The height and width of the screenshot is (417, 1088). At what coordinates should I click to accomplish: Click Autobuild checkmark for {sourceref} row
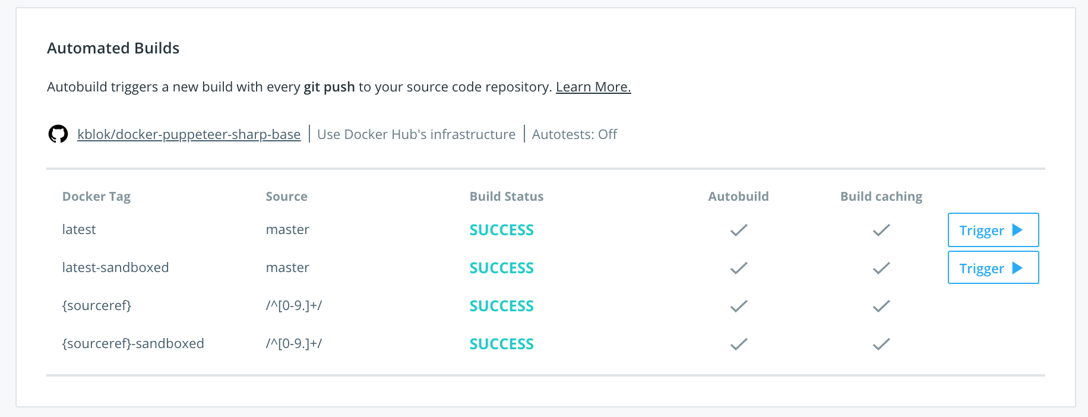click(739, 306)
